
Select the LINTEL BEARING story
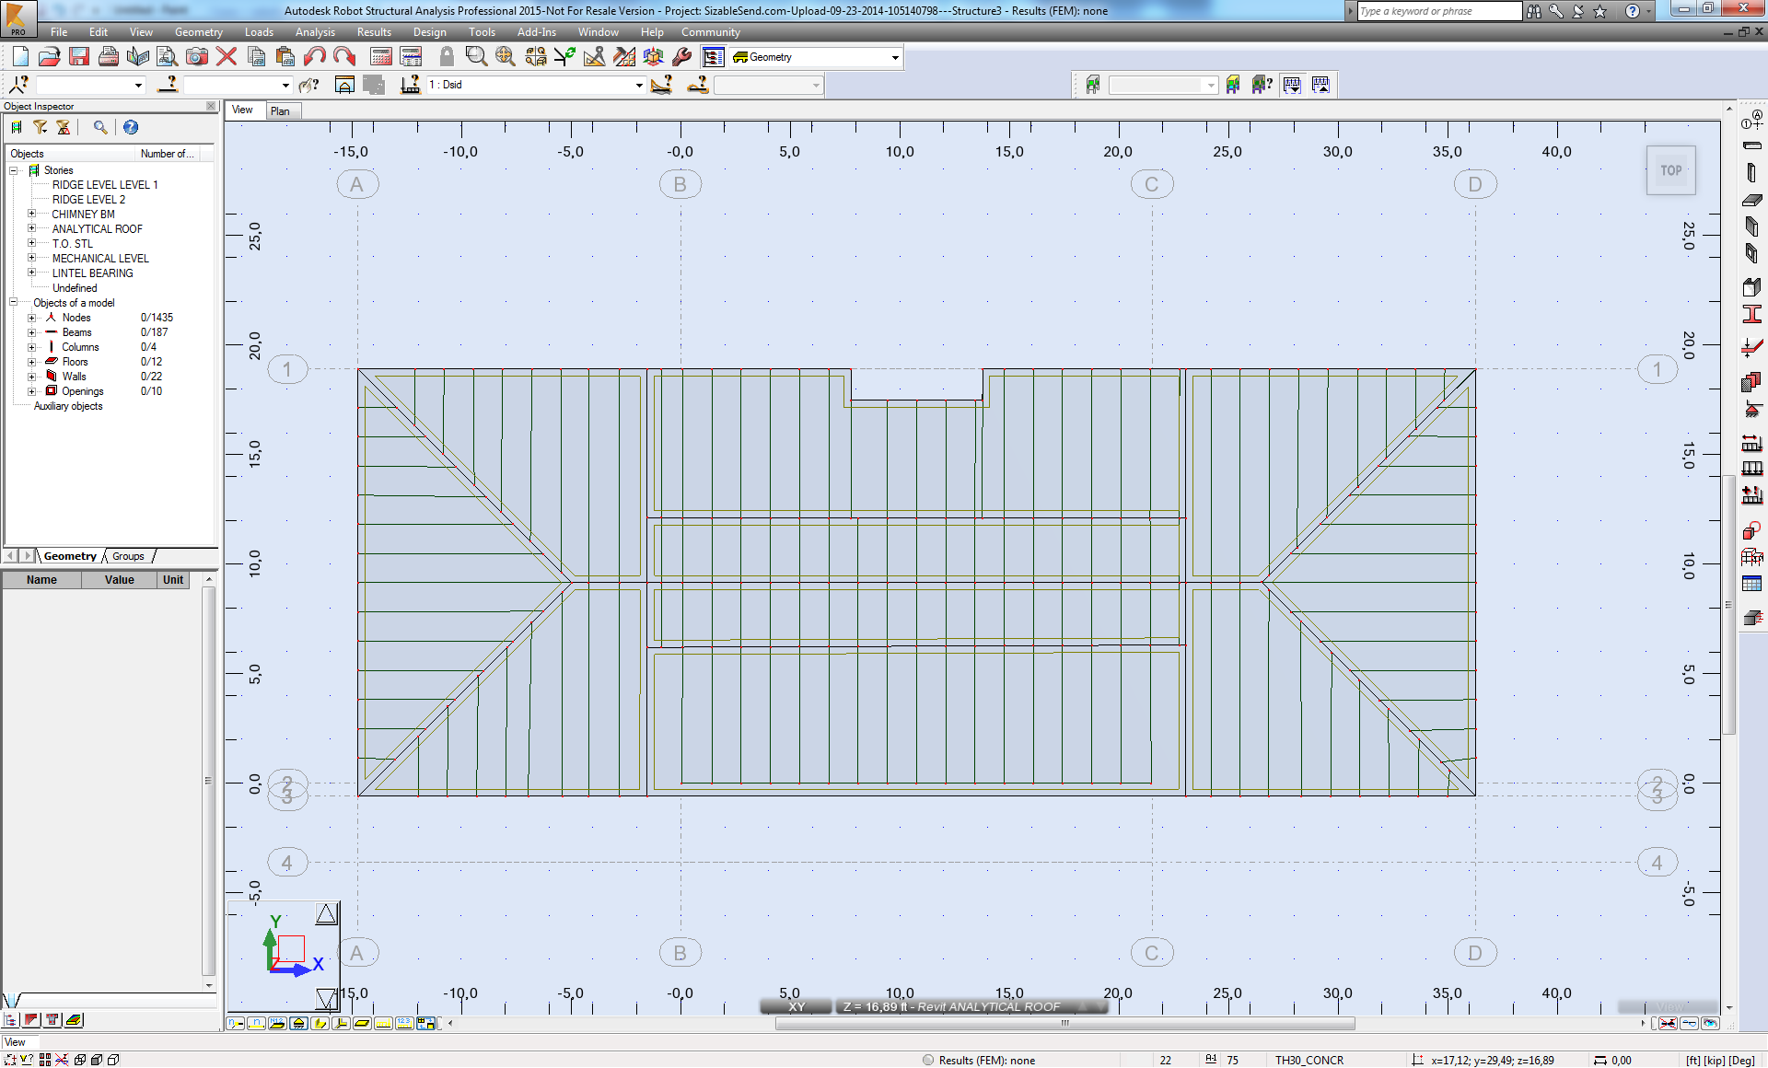click(x=92, y=273)
